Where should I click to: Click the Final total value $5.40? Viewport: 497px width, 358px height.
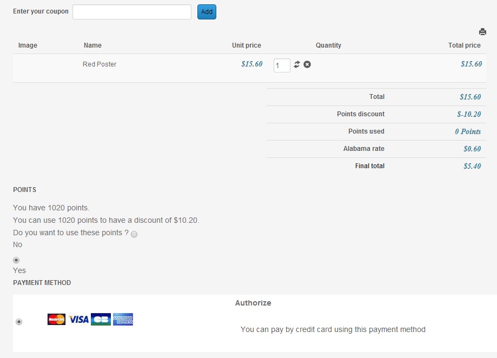pyautogui.click(x=472, y=166)
